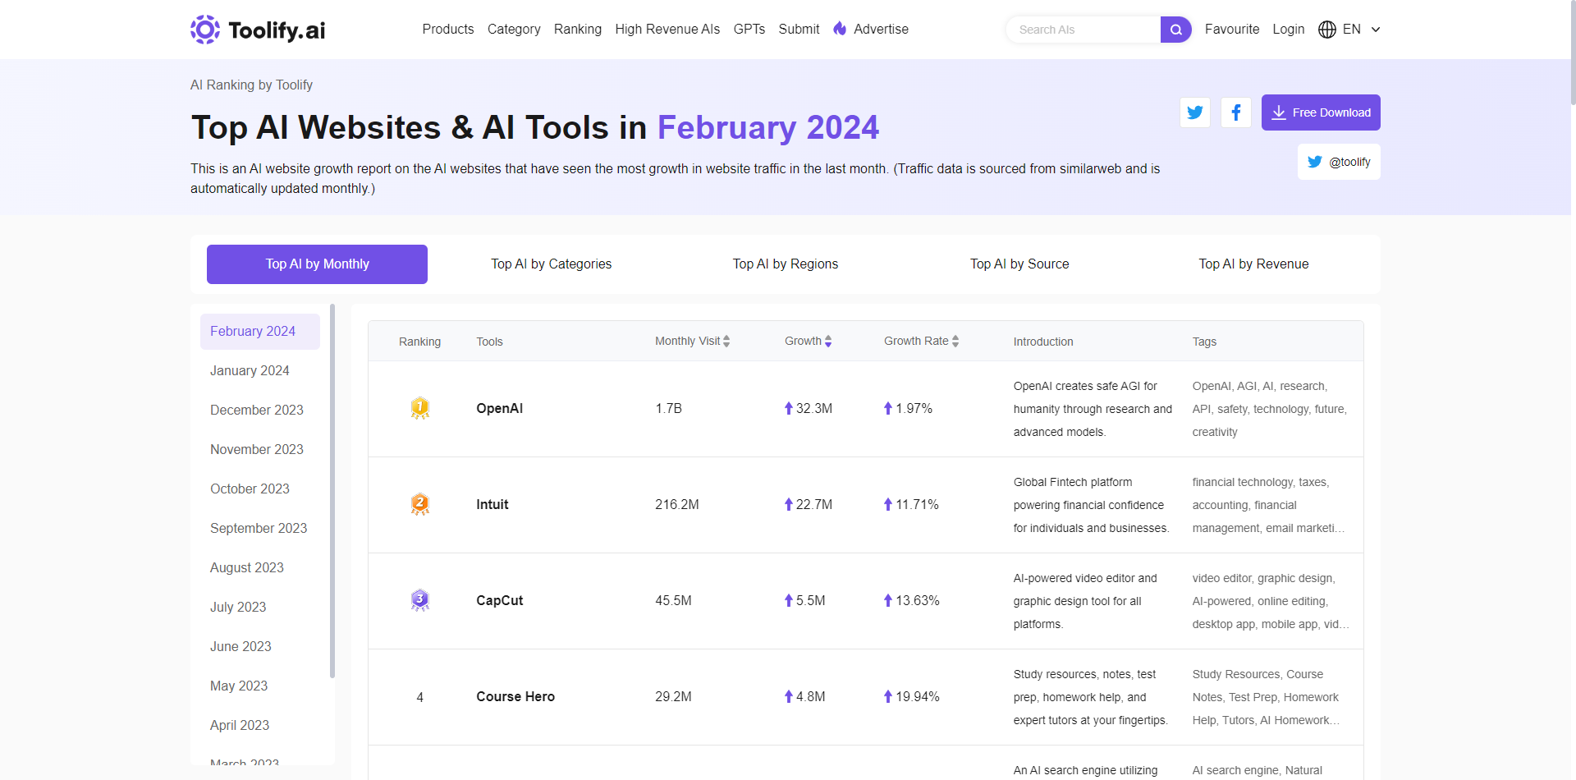Switch to Top AI by Source tab
Screen dimensions: 1576x780
tap(1019, 264)
